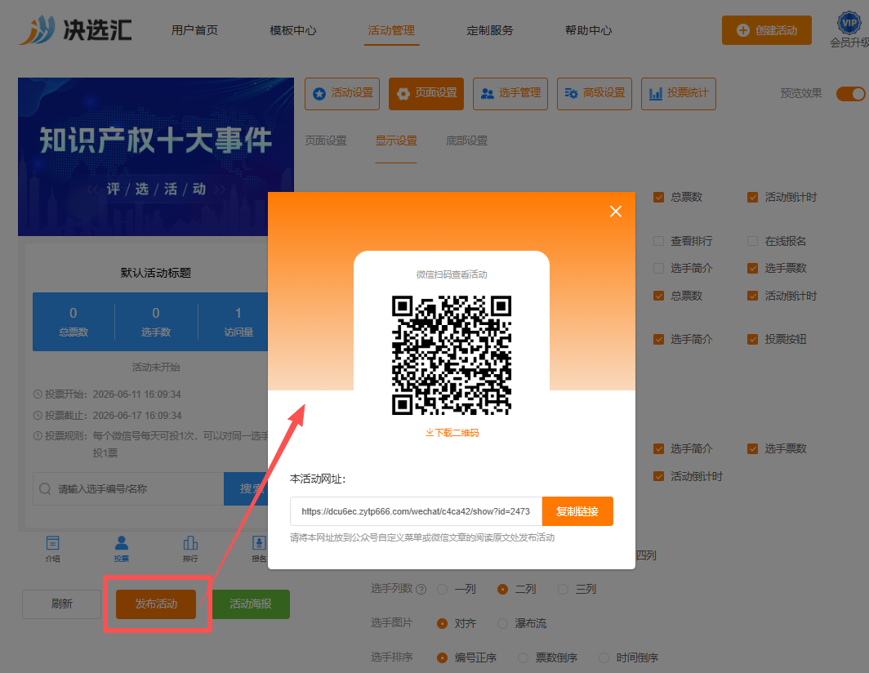Click the 默认活动标题 heading
869x673 pixels.
[156, 273]
